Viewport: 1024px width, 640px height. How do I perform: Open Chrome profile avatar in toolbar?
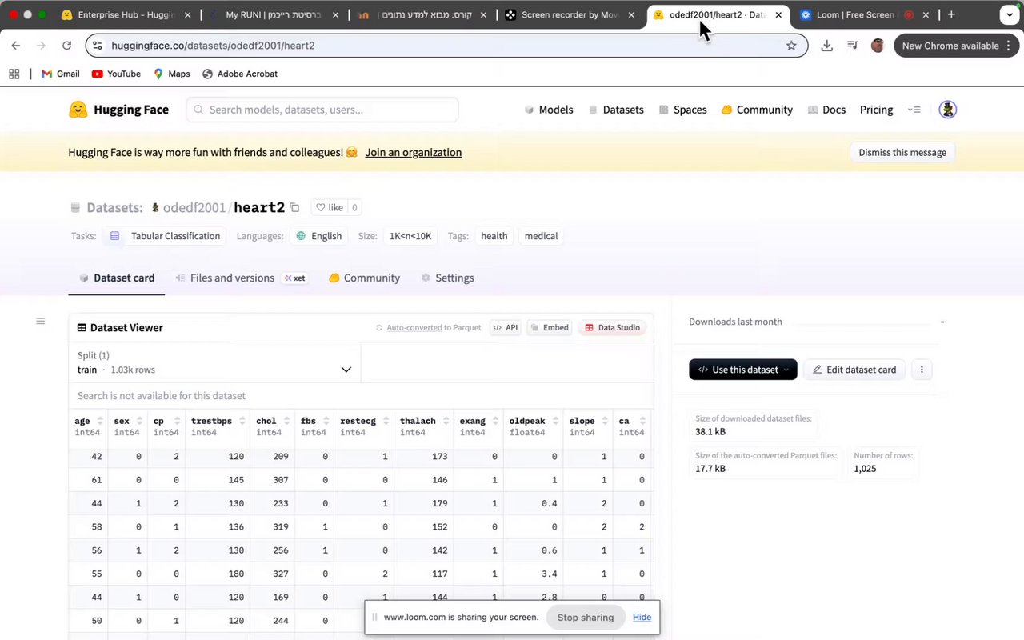click(x=878, y=46)
